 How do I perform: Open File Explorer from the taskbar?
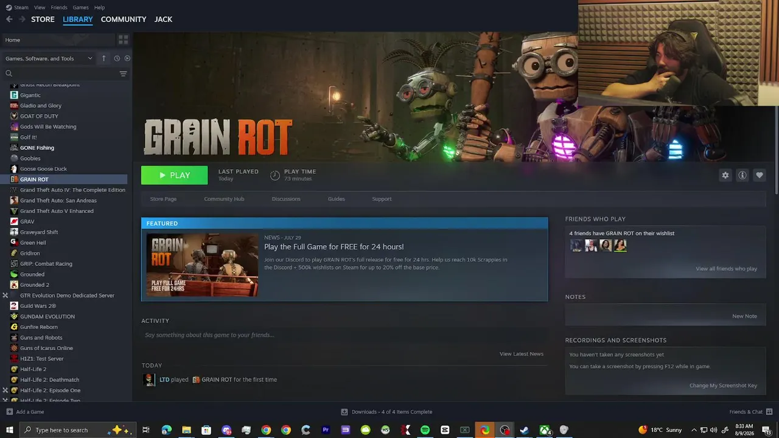pyautogui.click(x=186, y=430)
